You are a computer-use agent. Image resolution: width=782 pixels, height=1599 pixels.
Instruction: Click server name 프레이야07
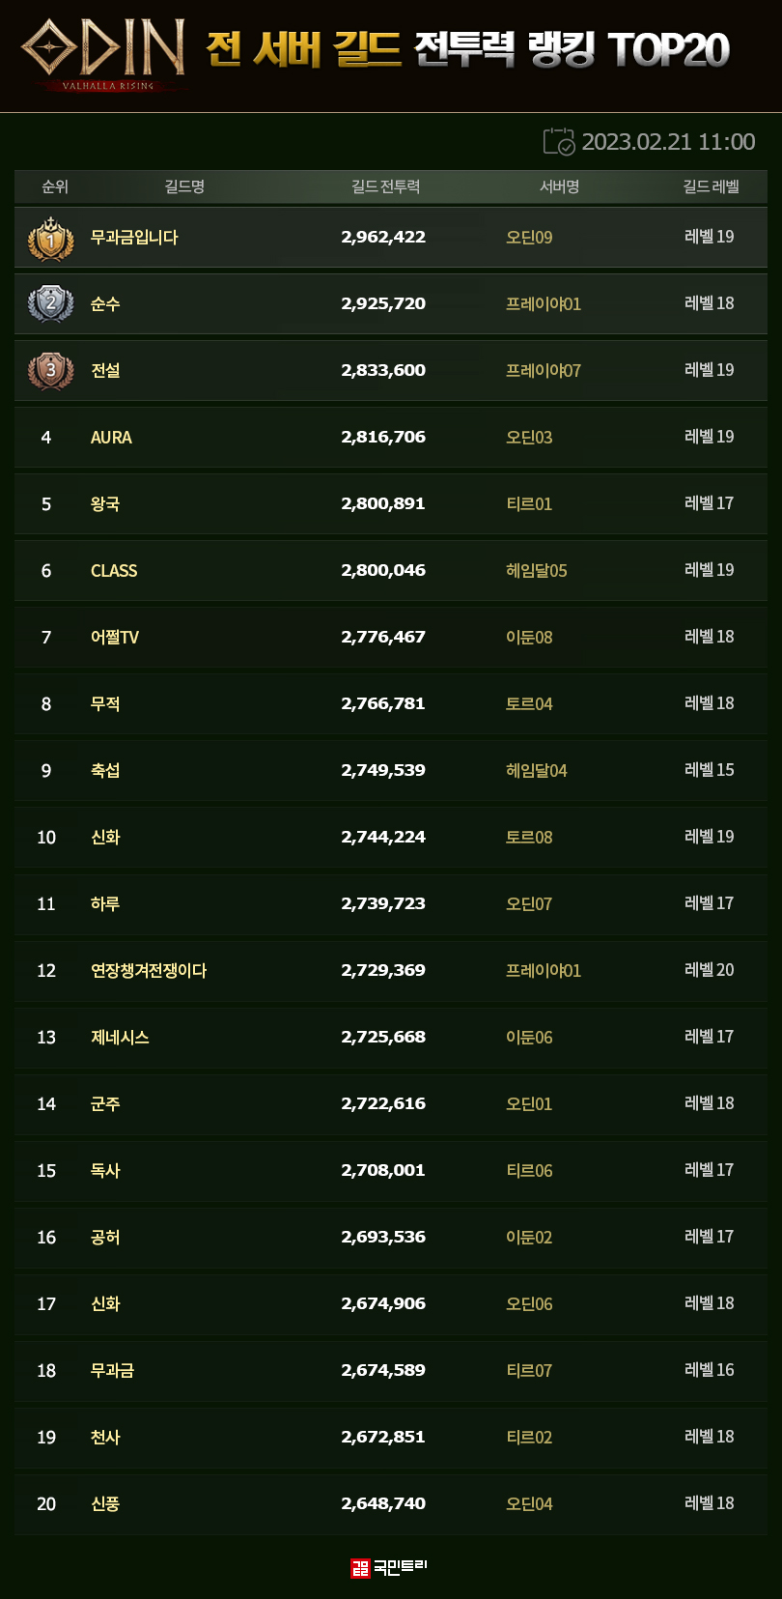pos(544,371)
